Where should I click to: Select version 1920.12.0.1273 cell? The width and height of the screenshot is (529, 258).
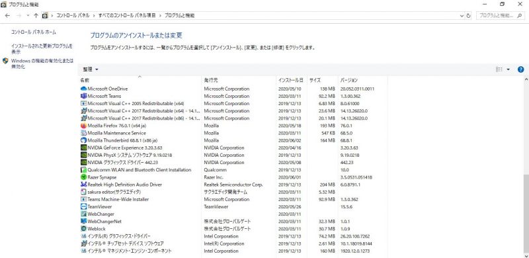click(x=354, y=251)
